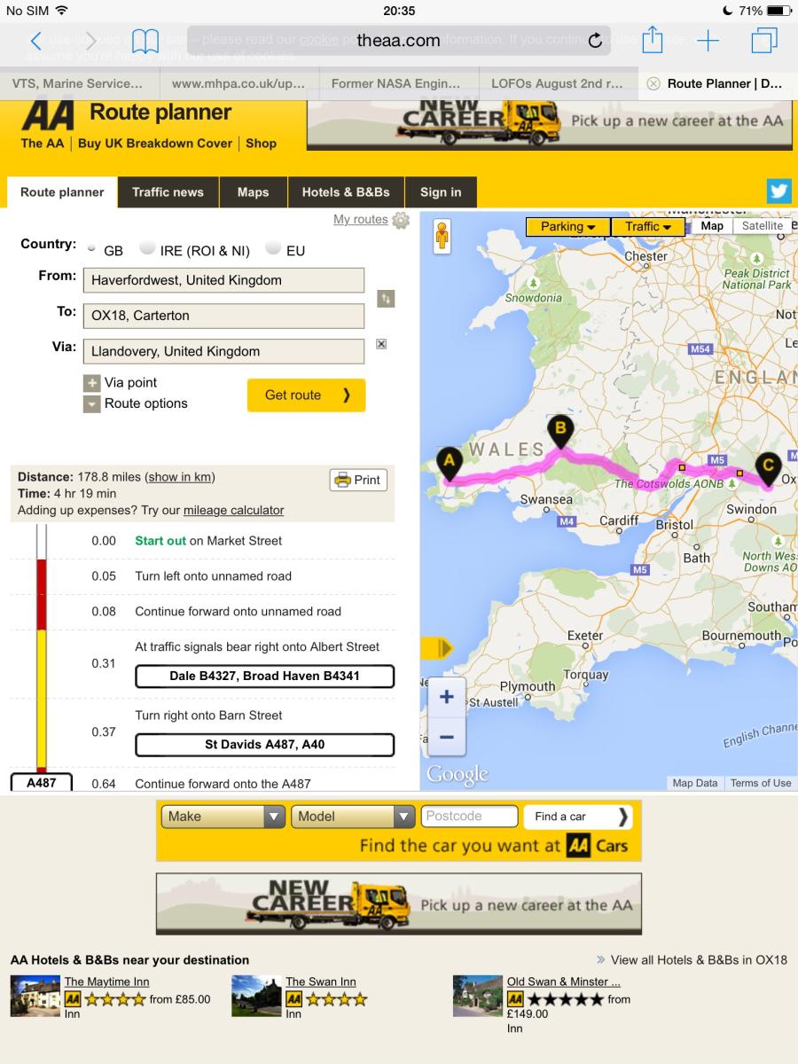Viewport: 798px width, 1064px height.
Task: Edit the To destination field
Action: [223, 316]
